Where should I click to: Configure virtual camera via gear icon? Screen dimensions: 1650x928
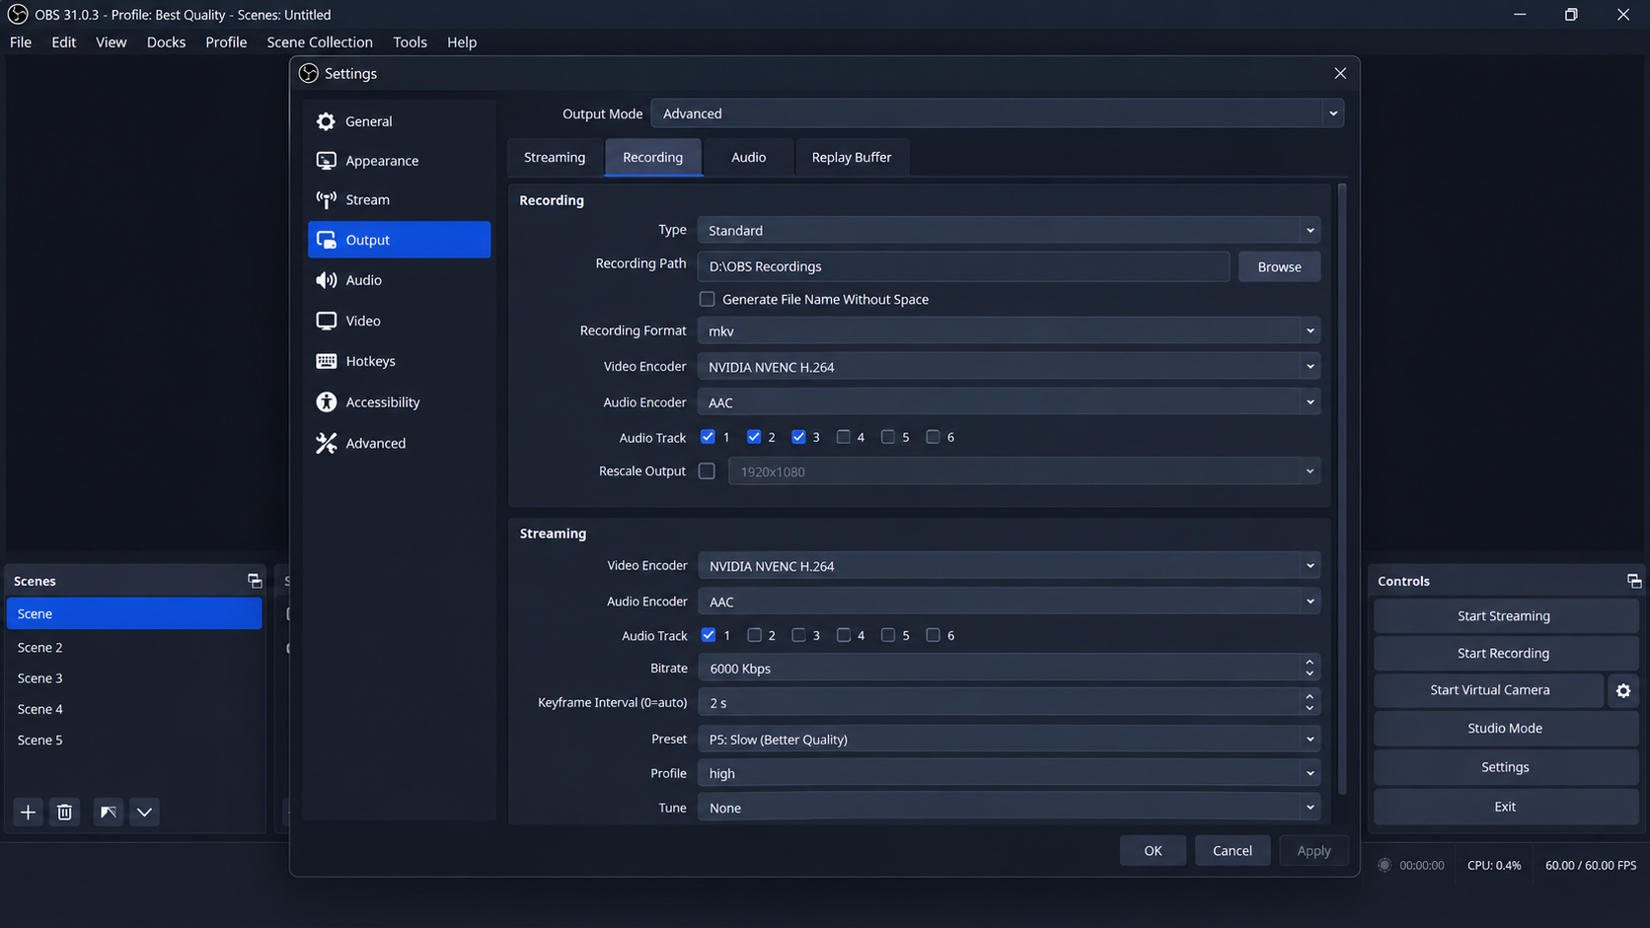pos(1623,690)
